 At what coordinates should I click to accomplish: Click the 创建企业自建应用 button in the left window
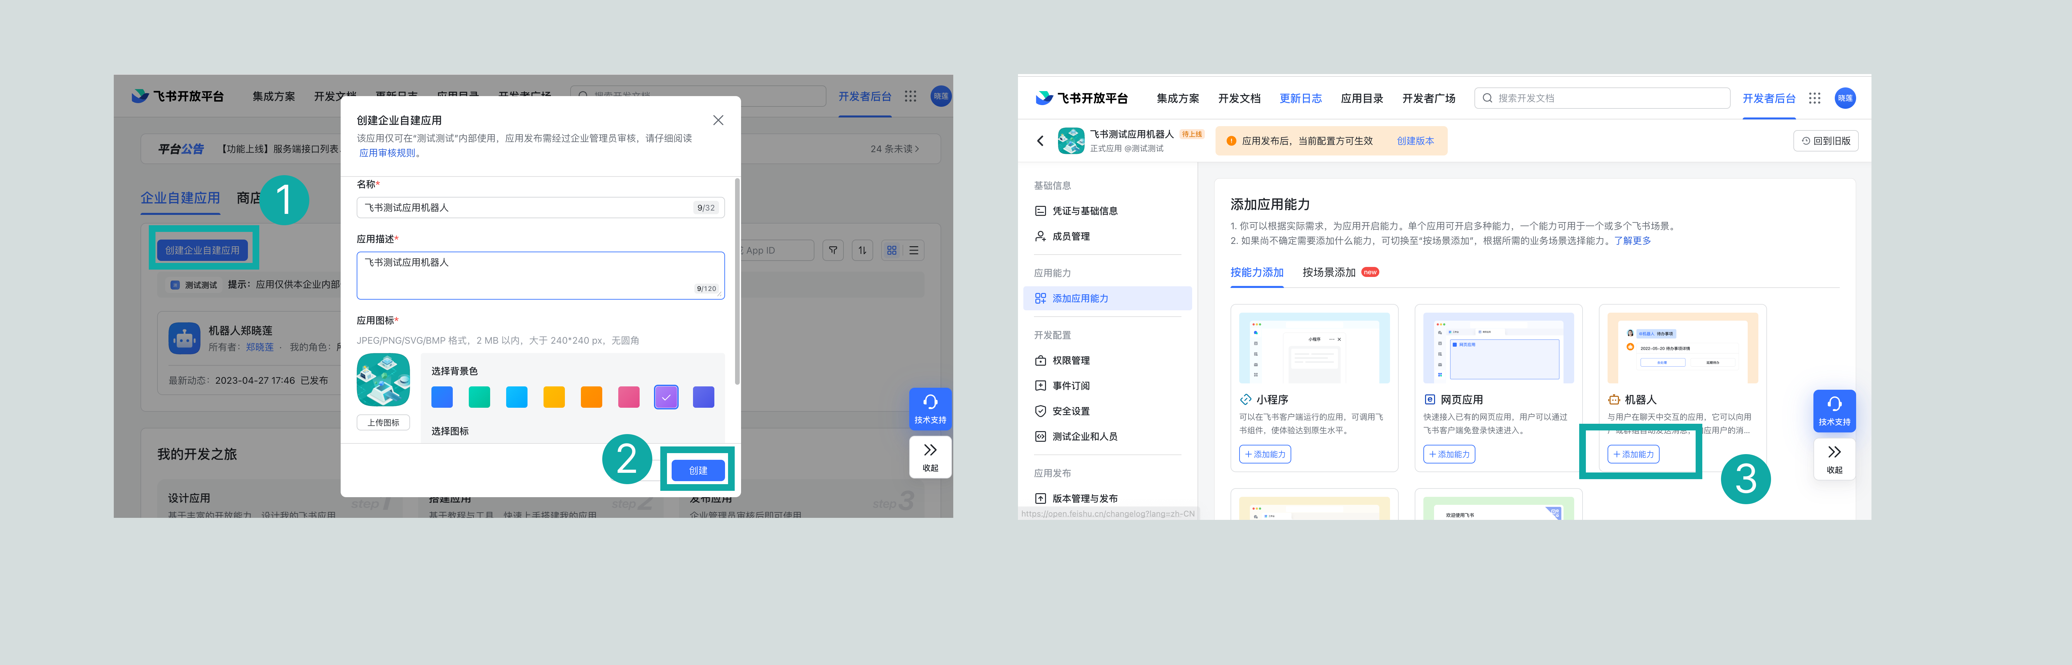pos(203,250)
